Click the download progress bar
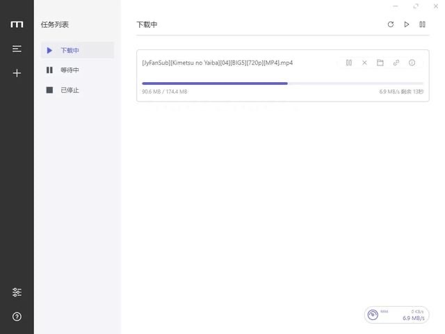445x334 pixels. (282, 83)
